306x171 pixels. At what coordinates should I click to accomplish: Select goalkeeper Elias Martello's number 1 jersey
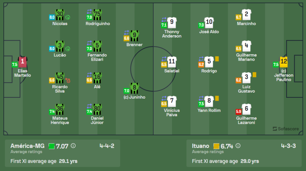tap(22, 62)
